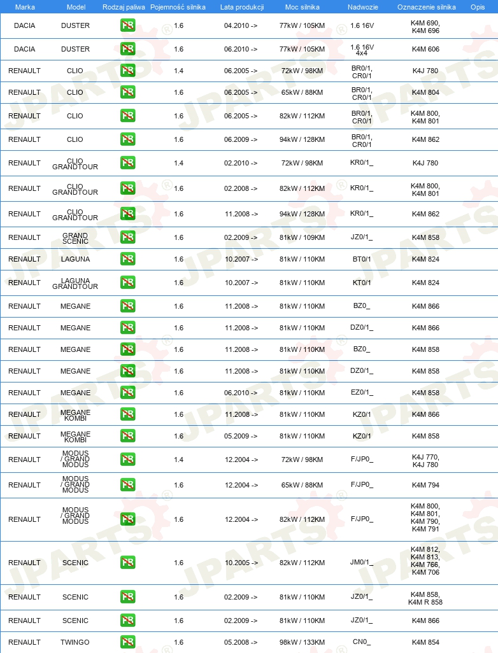This screenshot has width=498, height=653.
Task: Select the K4M 854 engine code cell
Action: tap(425, 642)
